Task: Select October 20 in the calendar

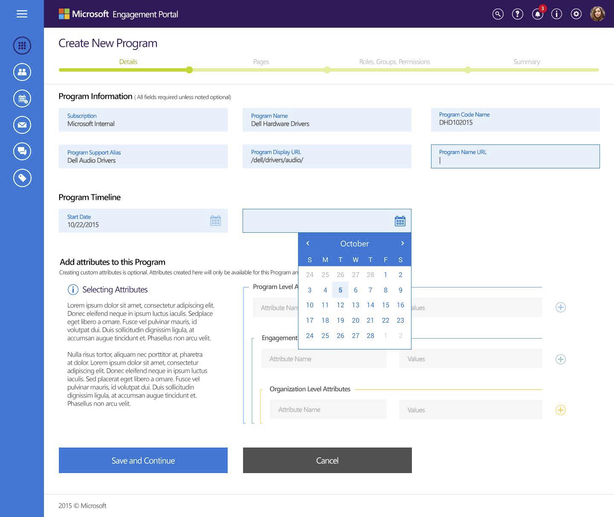Action: pos(356,321)
